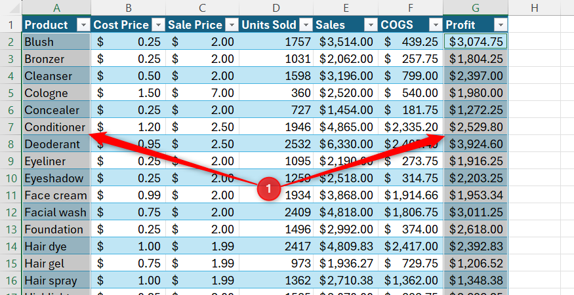Select column D header
574x295 pixels.
tap(276, 8)
